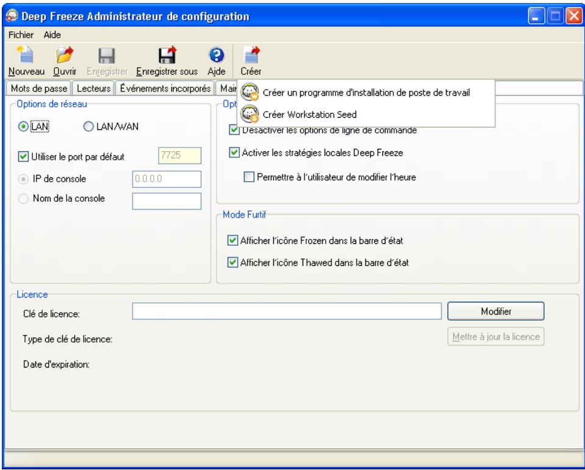
Task: Open the Aide question mark icon
Action: [x=217, y=55]
